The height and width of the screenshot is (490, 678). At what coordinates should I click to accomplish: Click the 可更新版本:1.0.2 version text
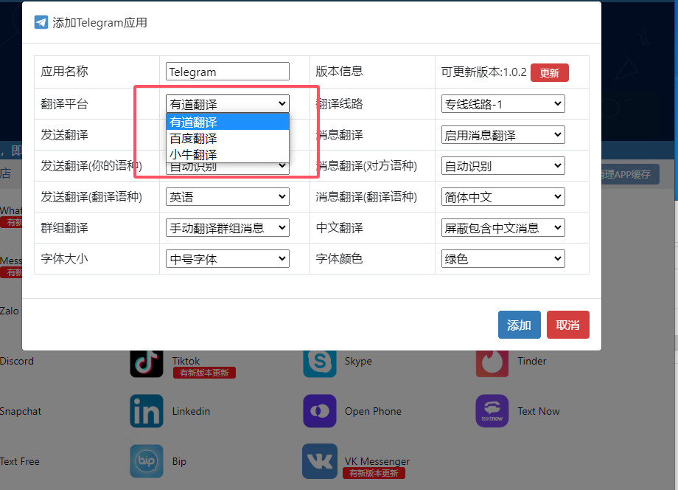[x=483, y=72]
